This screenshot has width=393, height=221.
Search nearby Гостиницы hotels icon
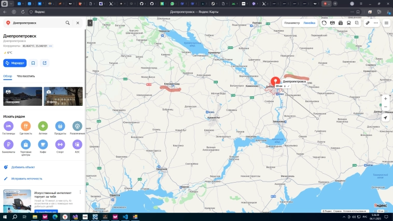click(x=8, y=126)
